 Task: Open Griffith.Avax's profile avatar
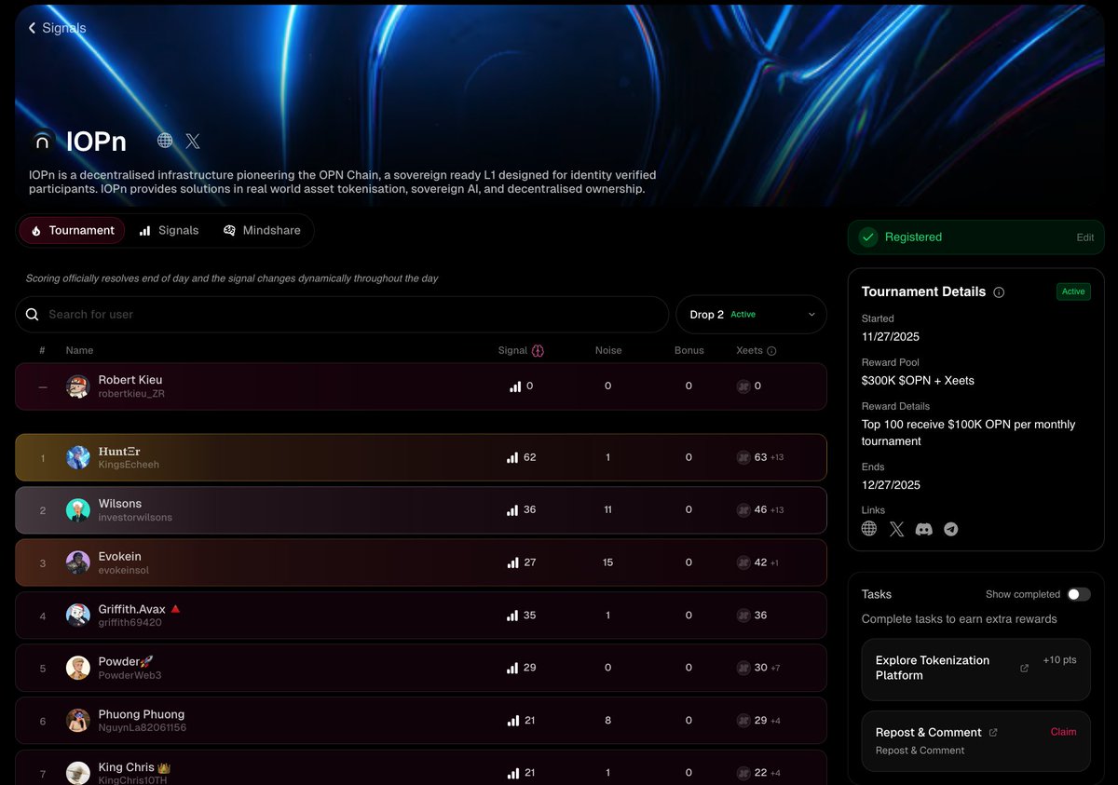click(77, 616)
